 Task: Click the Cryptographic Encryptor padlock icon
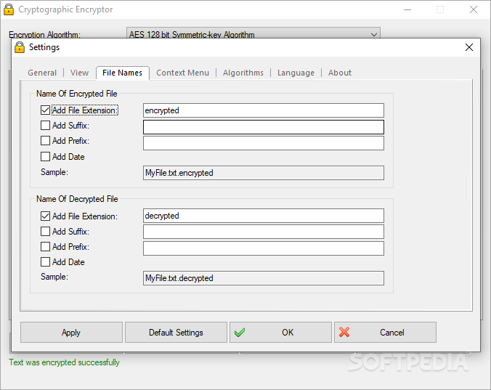(9, 9)
